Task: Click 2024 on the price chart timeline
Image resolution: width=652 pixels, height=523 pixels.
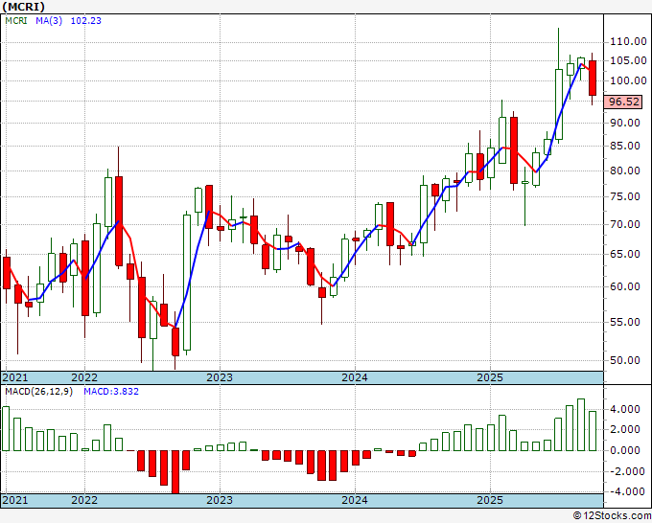Action: (x=355, y=377)
